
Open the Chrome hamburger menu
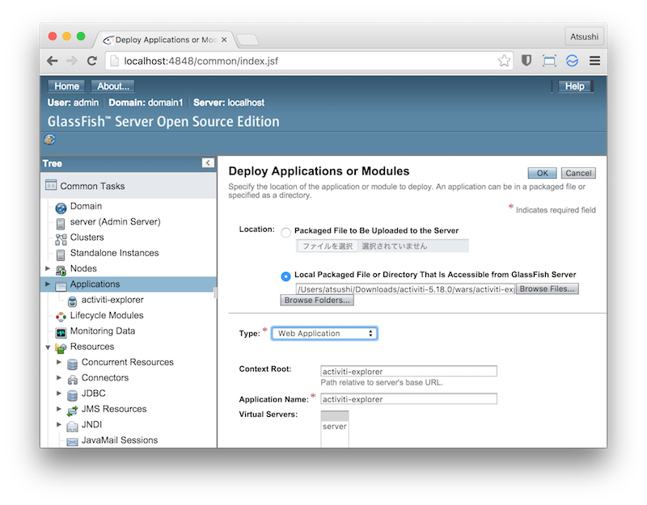(594, 61)
